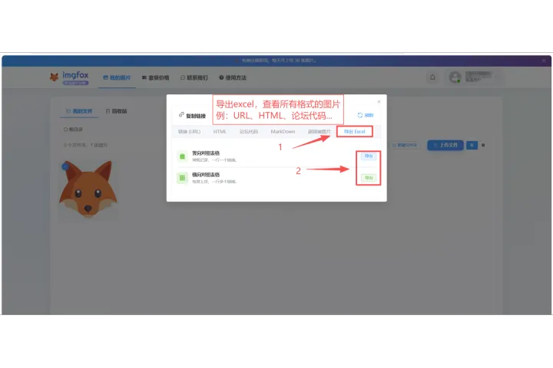Select the fox image thumbnail
The width and height of the screenshot is (553, 368).
88,190
